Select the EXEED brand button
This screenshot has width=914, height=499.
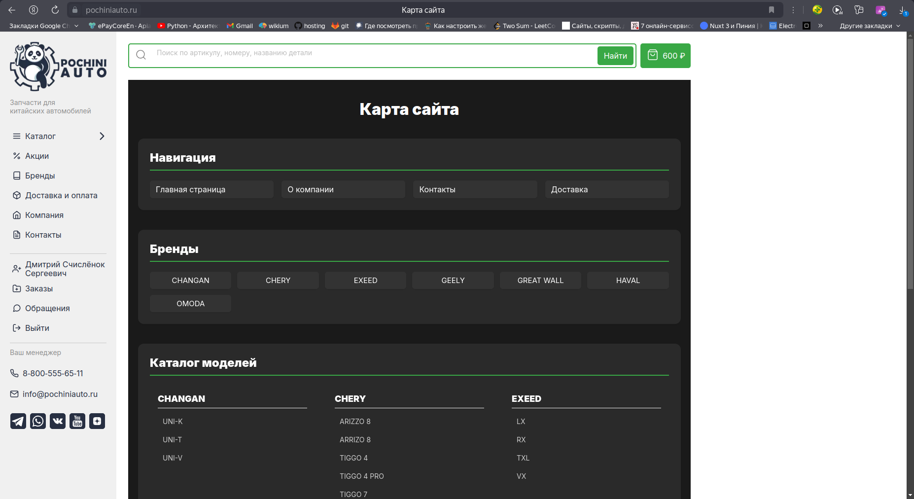point(365,280)
